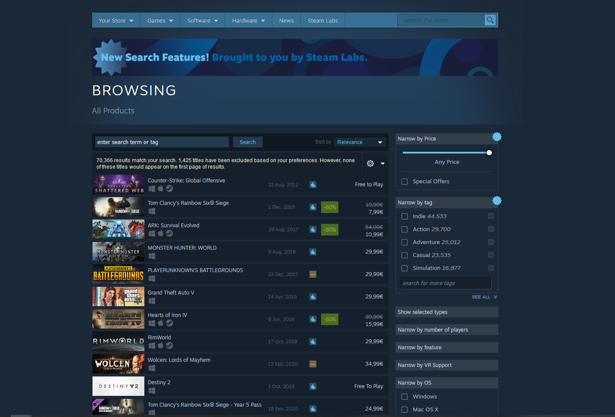Open the Hardware menu

coord(249,20)
